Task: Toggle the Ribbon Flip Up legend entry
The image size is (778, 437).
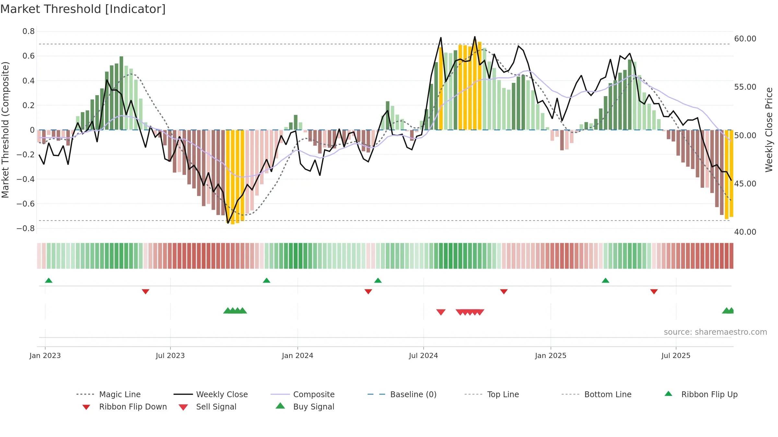Action: (x=701, y=394)
